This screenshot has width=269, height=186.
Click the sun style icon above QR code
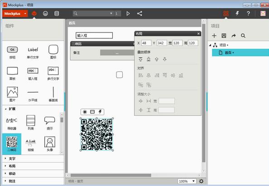[85, 112]
